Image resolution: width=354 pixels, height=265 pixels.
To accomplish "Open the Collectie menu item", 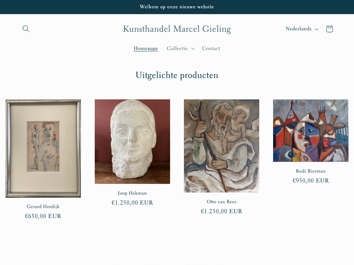I will (177, 48).
